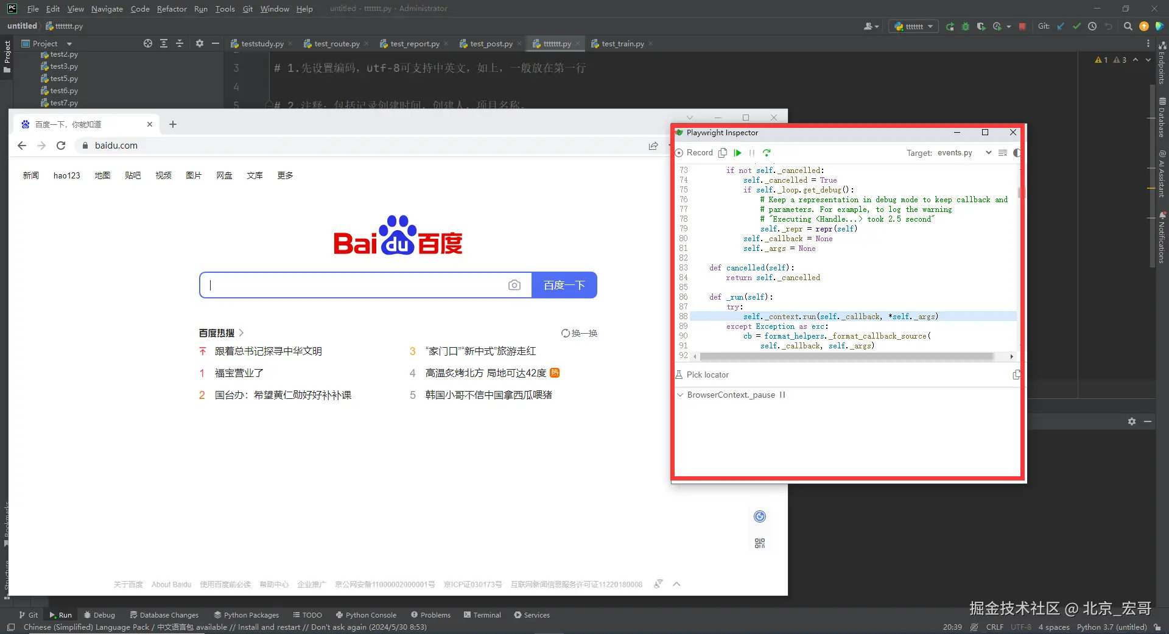Open the Refactor menu
Viewport: 1169px width, 634px height.
[172, 9]
